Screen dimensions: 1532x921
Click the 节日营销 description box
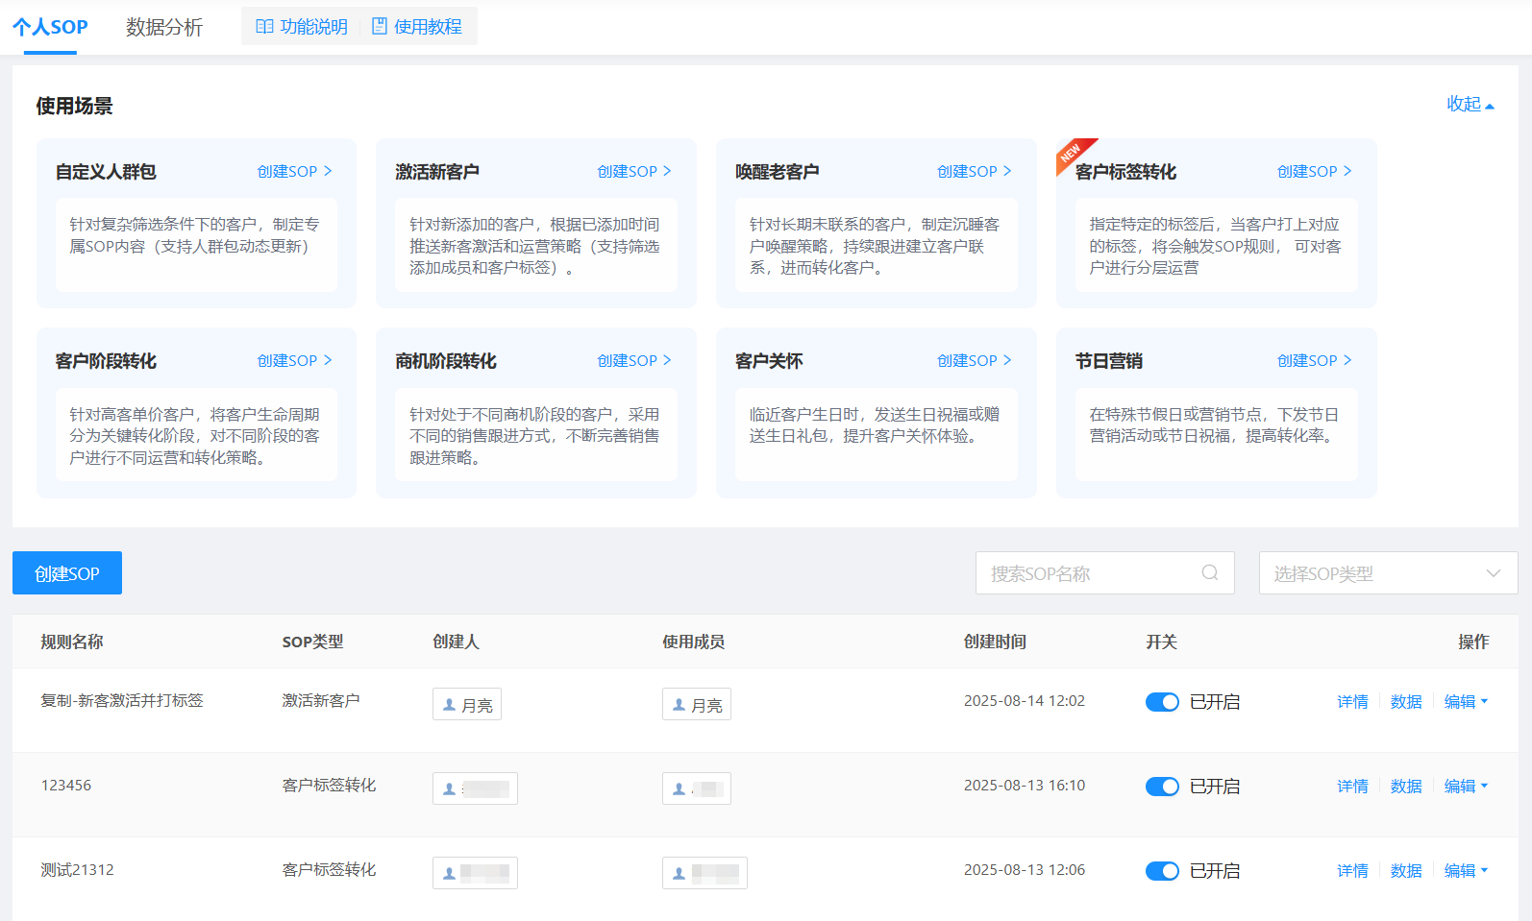[1217, 434]
